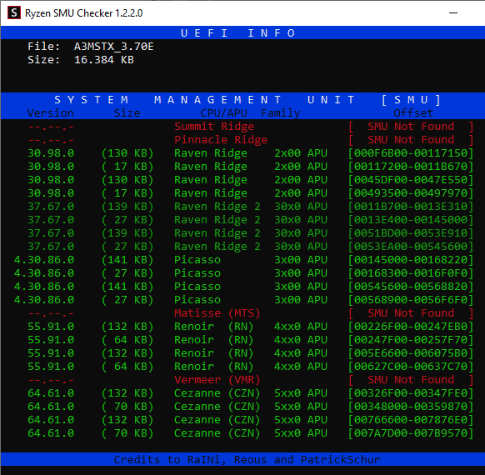The image size is (485, 475).
Task: Click the Version column header
Action: pos(51,113)
